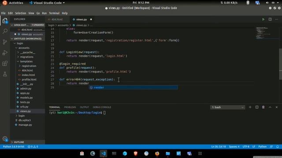Screen dimensions: 282x158
Task: Close the terminal panel
Action: tap(277, 107)
